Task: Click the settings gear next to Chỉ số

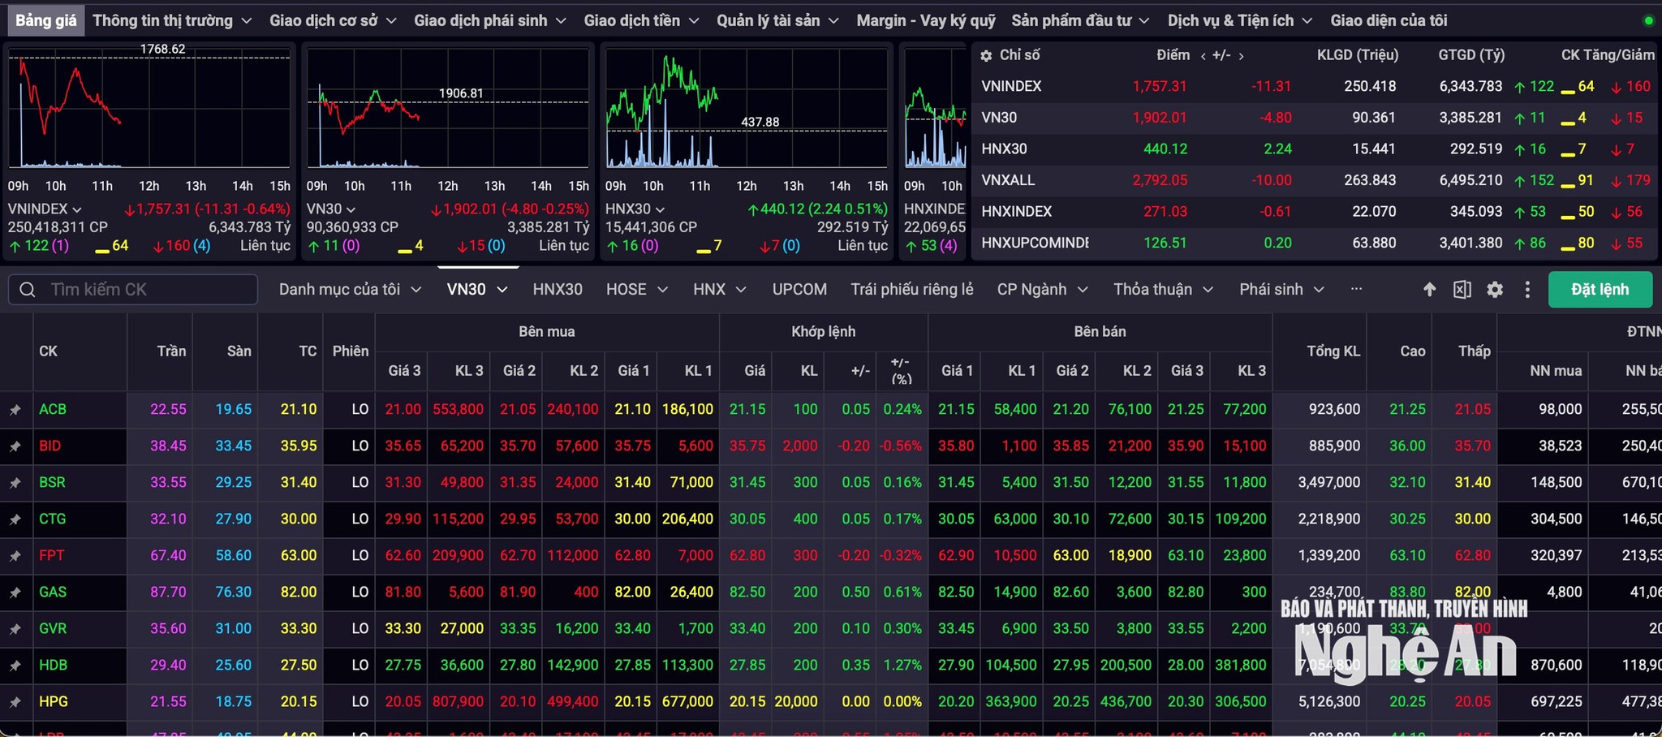Action: (986, 55)
